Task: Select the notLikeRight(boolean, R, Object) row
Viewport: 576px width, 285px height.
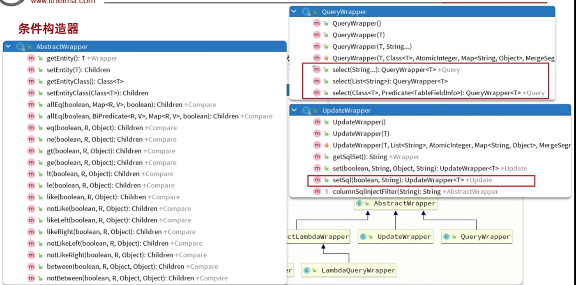Action: click(144, 255)
